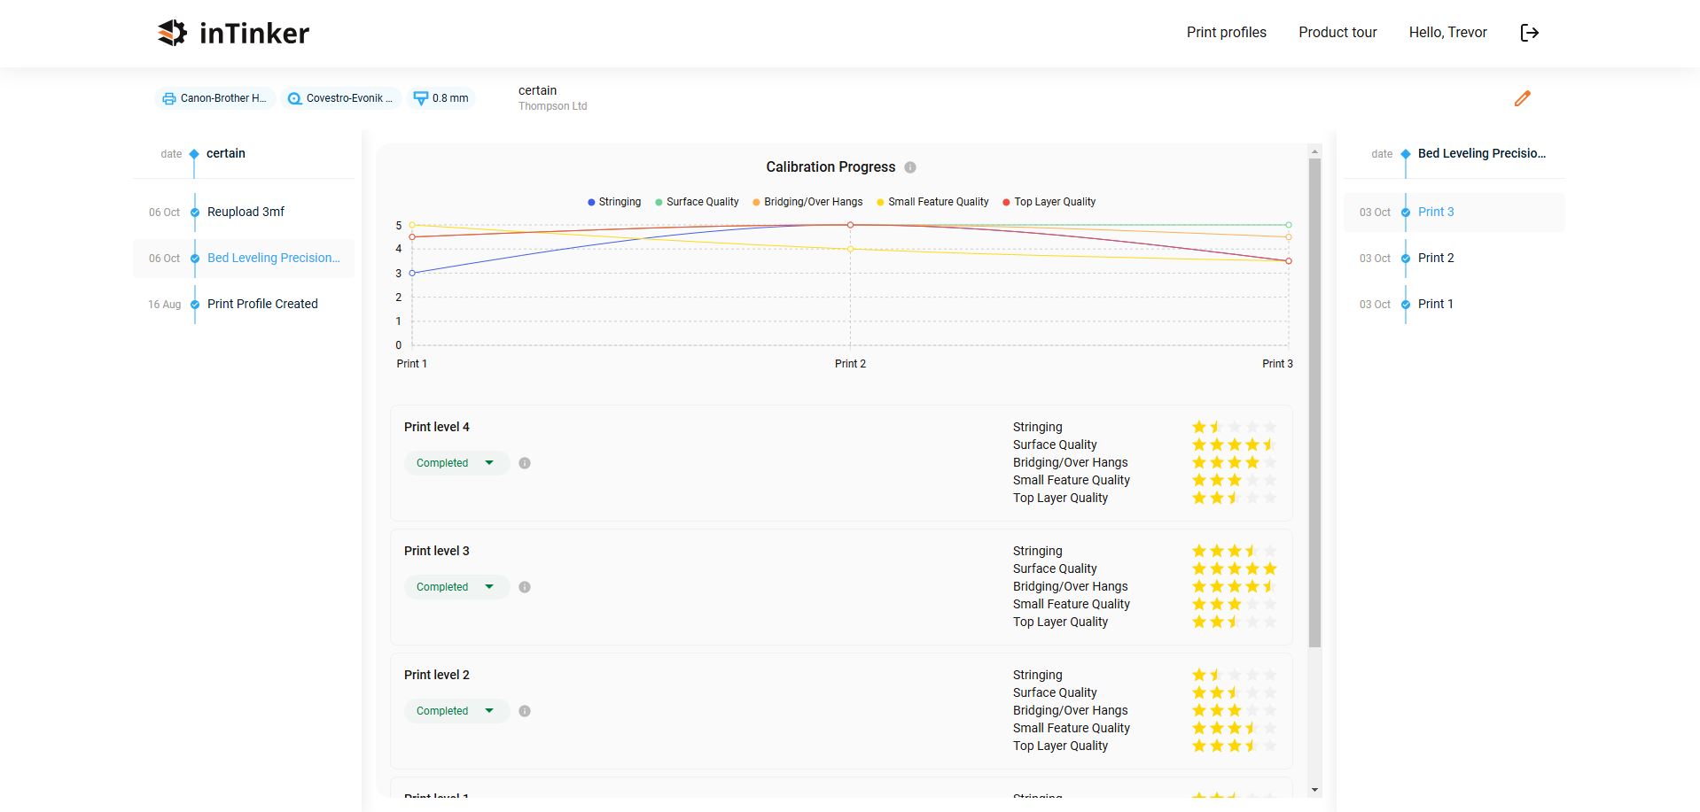Select Print 1 in right list
The image size is (1700, 812).
1454,305
